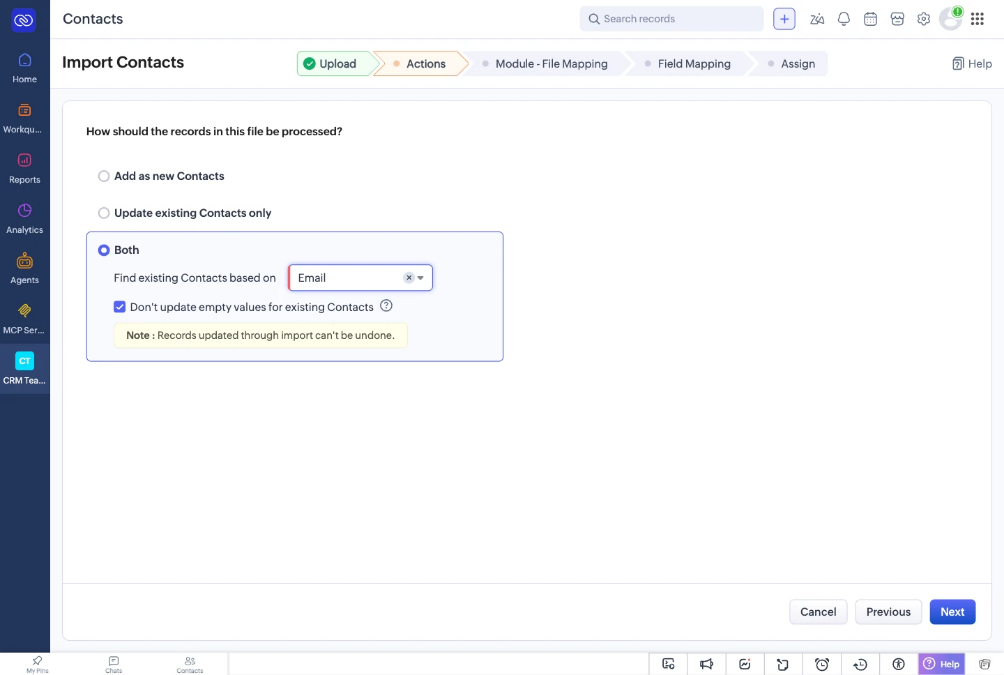Image resolution: width=1004 pixels, height=675 pixels.
Task: Click the stacked windows icon at bottom right
Action: pos(984,664)
